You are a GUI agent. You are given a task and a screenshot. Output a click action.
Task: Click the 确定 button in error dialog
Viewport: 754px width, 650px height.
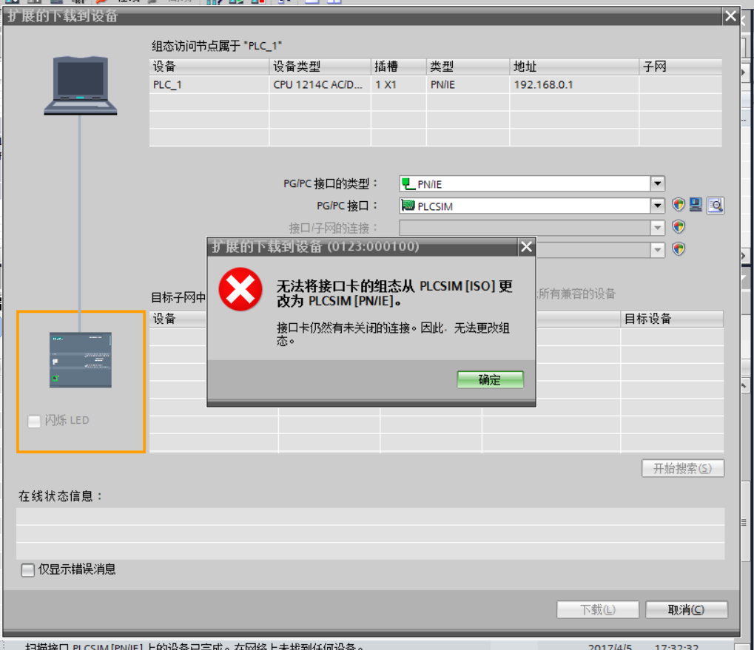(x=490, y=380)
